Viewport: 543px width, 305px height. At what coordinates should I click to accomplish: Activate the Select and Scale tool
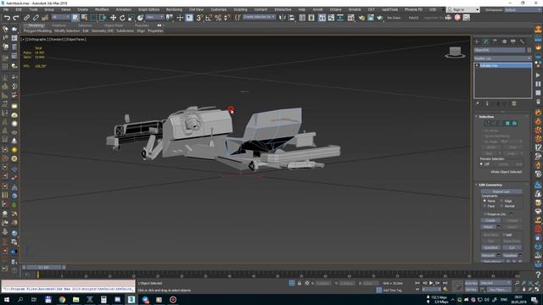coord(132,17)
